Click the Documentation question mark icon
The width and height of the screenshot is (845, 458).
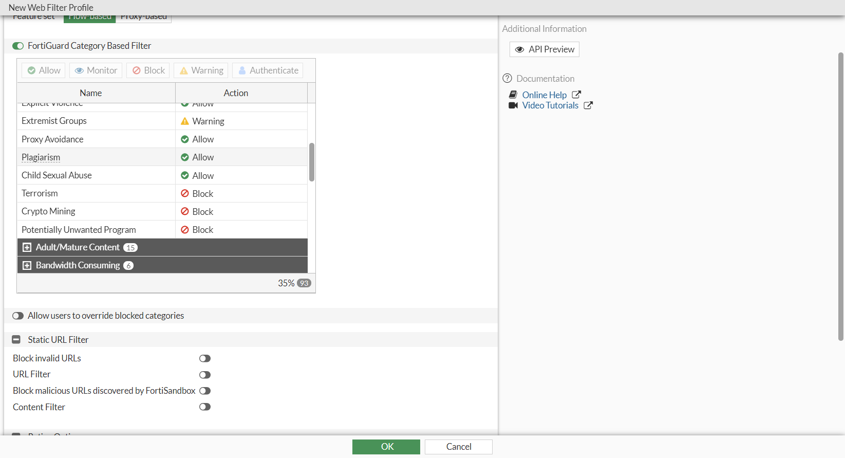click(x=508, y=78)
